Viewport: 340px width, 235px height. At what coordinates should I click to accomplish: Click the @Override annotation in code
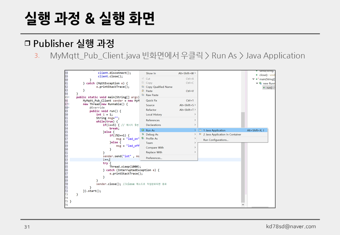pyautogui.click(x=97, y=108)
